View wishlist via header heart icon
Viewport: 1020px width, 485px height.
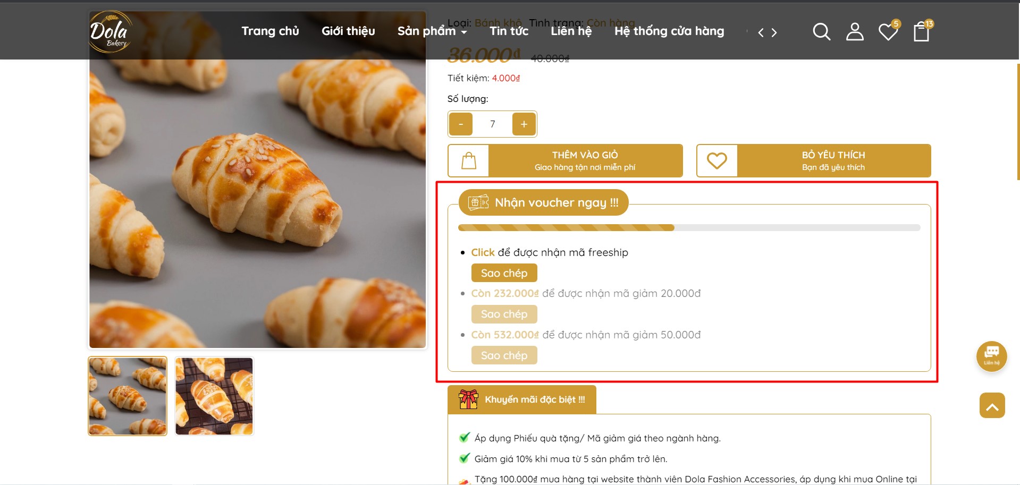click(888, 32)
